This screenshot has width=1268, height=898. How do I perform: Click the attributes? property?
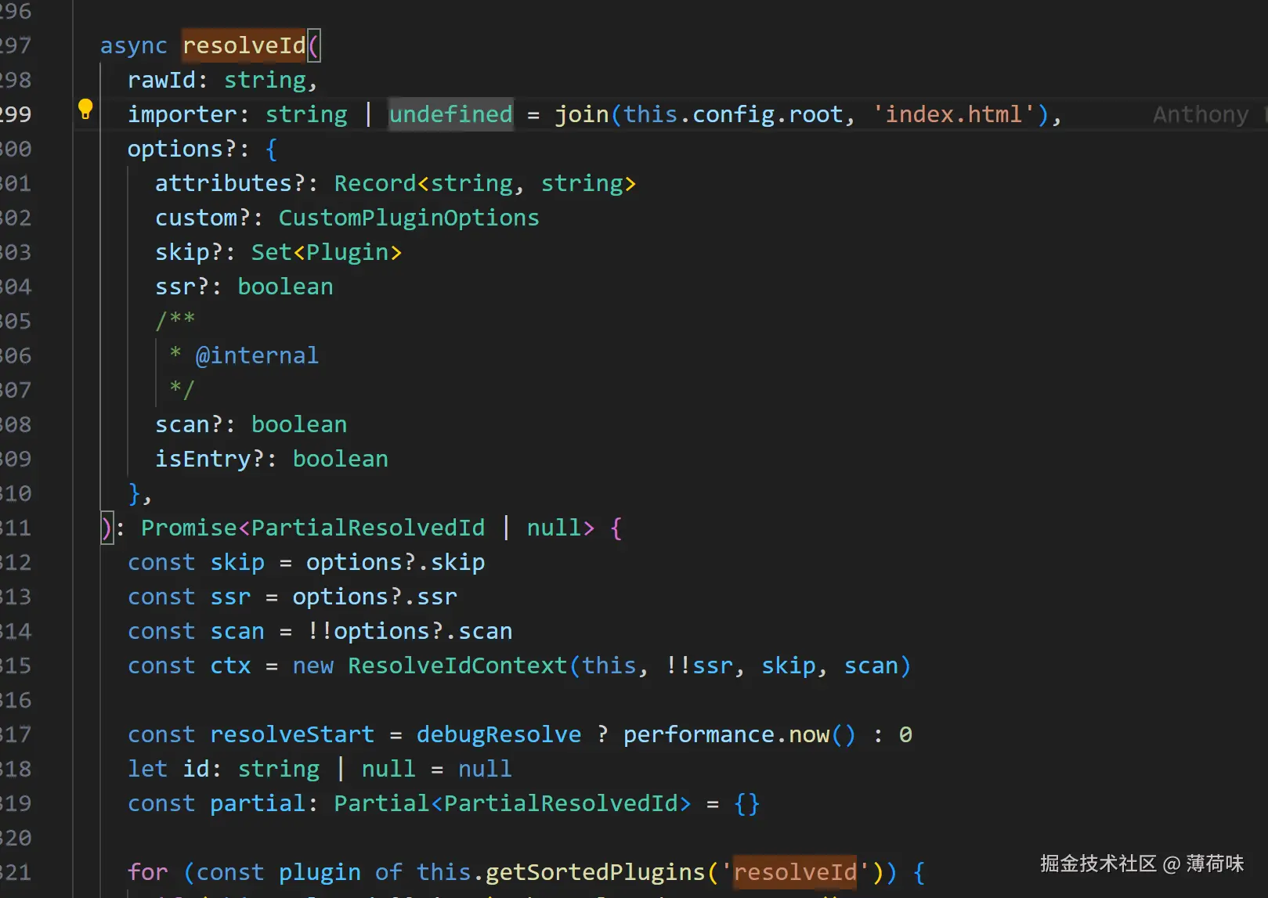pos(230,183)
